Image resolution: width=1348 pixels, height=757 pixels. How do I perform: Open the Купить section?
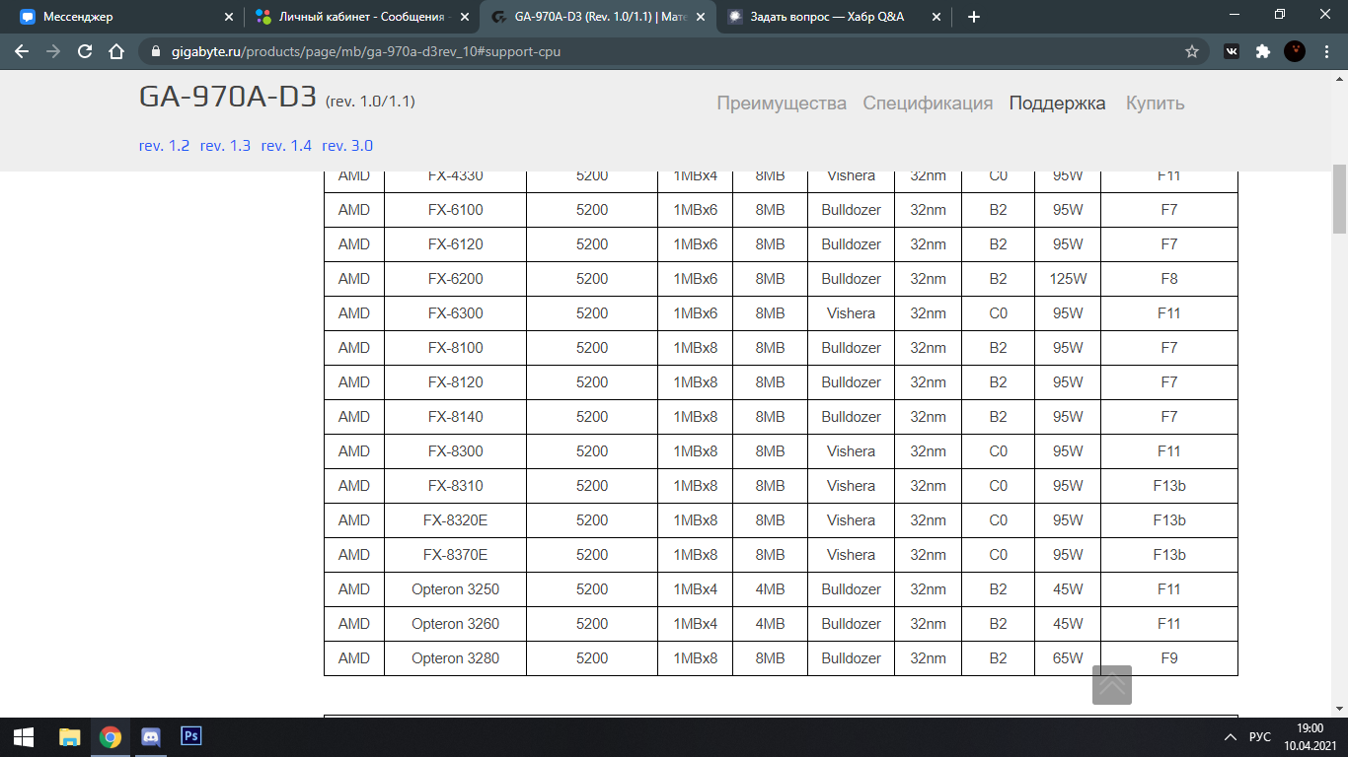tap(1155, 103)
